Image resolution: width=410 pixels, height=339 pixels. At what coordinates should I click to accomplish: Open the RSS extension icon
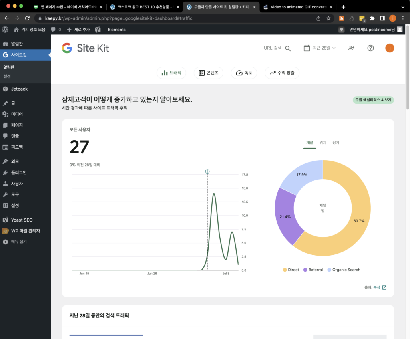pos(341,18)
